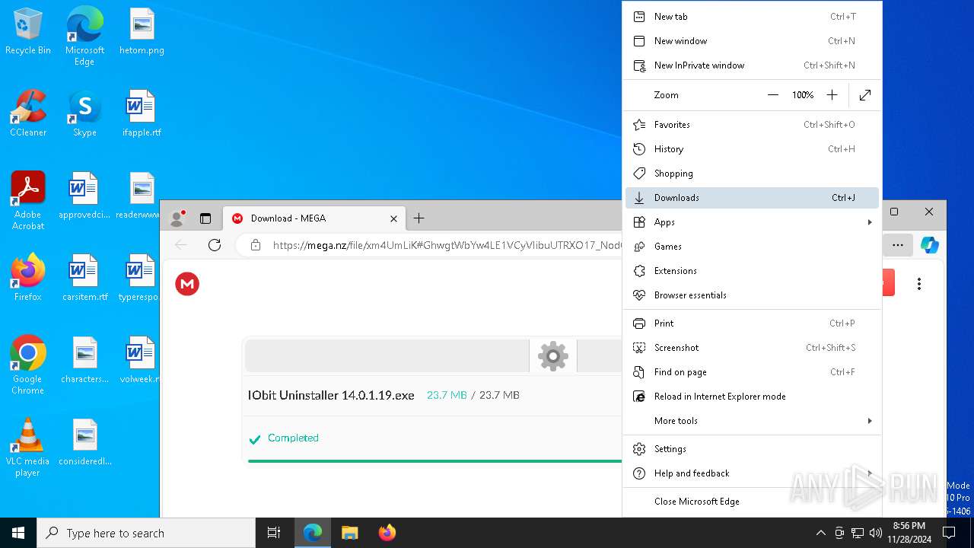Click the Refresh page button in Edge
Screen dimensions: 974x548
coord(215,244)
